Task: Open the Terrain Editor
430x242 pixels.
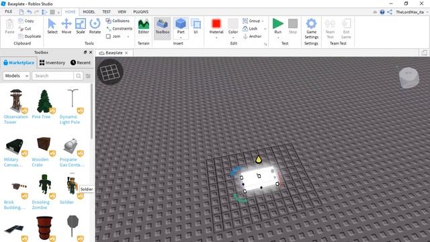Action: (143, 26)
